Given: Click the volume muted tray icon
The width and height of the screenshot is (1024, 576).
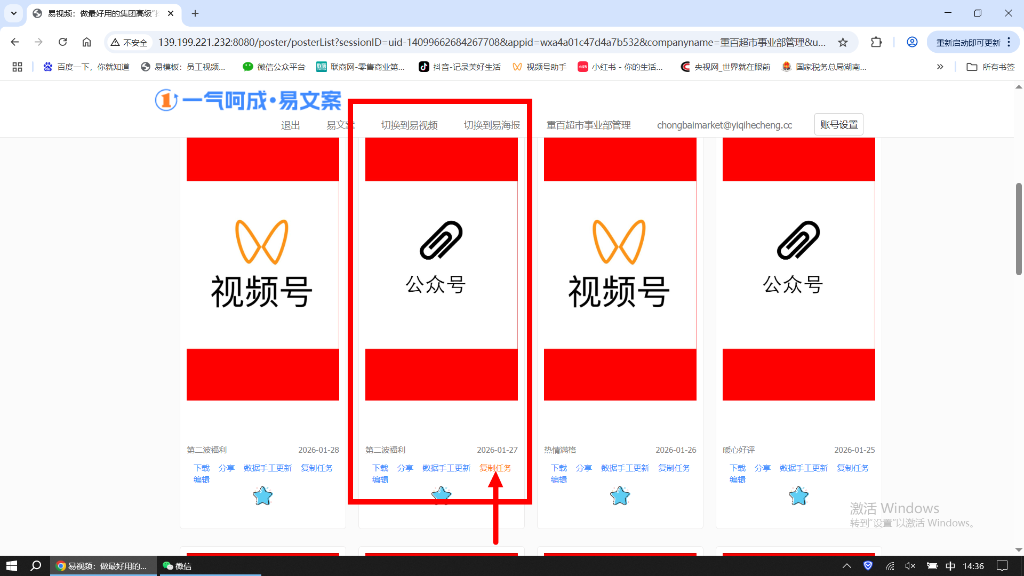Looking at the screenshot, I should [x=910, y=566].
